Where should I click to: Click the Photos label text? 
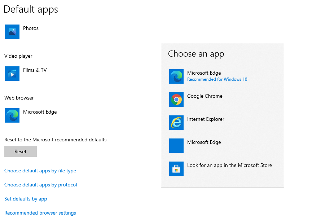point(31,28)
